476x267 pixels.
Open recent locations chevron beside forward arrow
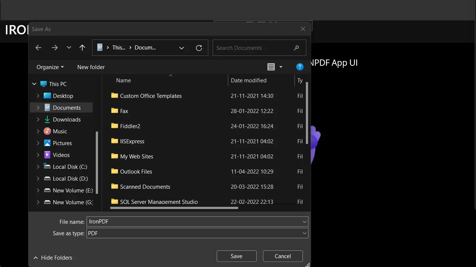click(69, 48)
